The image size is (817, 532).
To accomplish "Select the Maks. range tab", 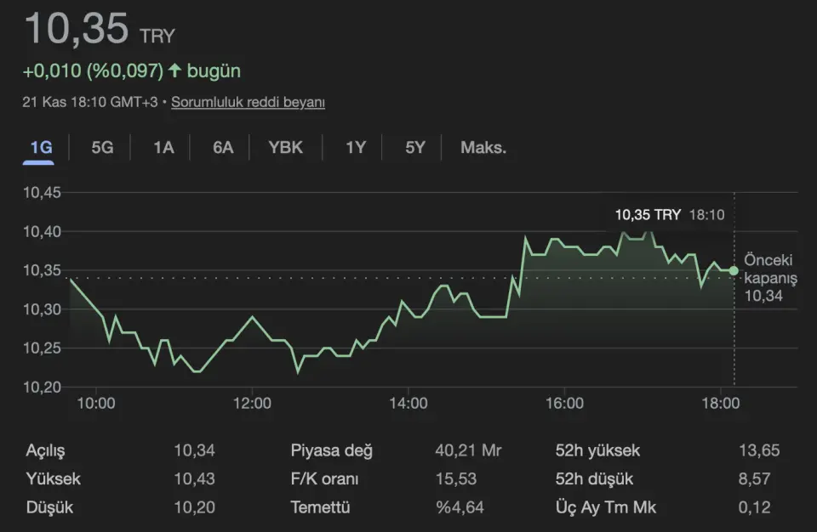I will tap(483, 147).
